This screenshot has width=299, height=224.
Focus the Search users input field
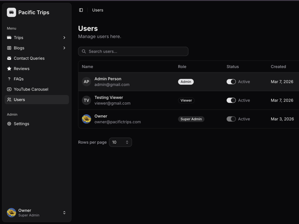click(133, 51)
